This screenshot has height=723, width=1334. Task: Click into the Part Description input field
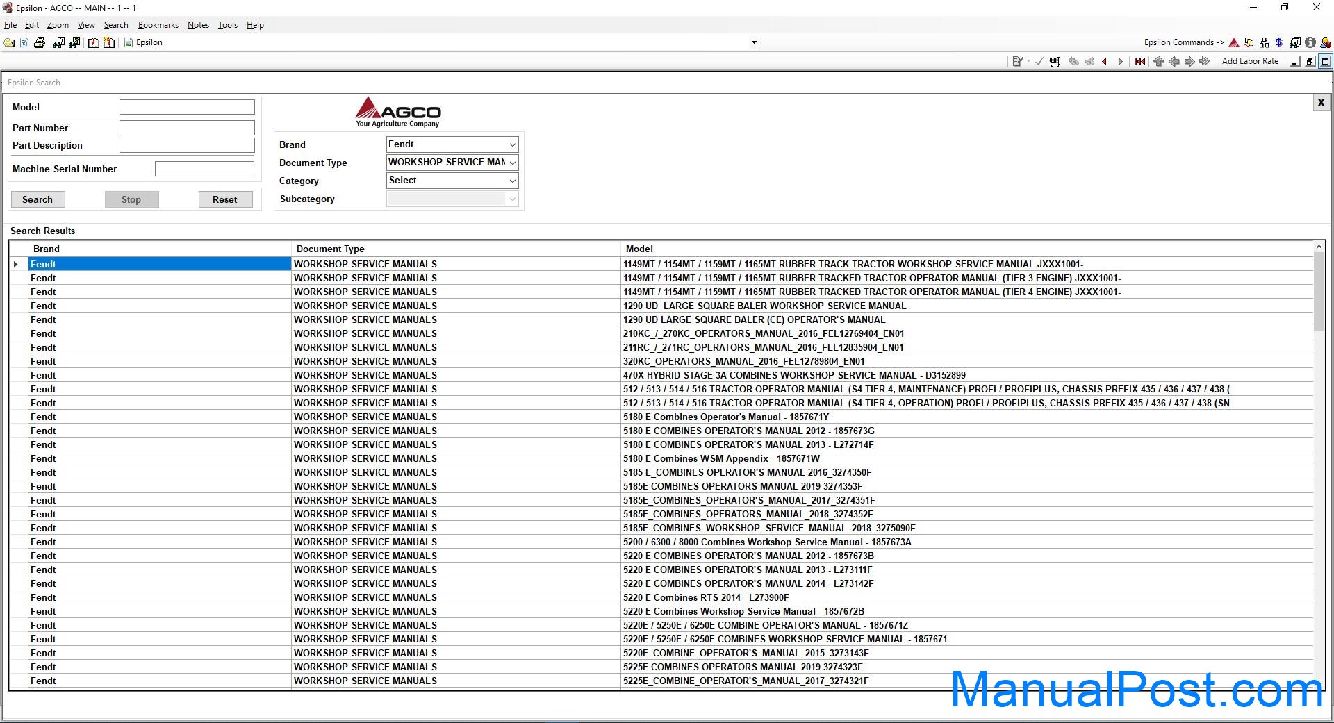point(187,145)
